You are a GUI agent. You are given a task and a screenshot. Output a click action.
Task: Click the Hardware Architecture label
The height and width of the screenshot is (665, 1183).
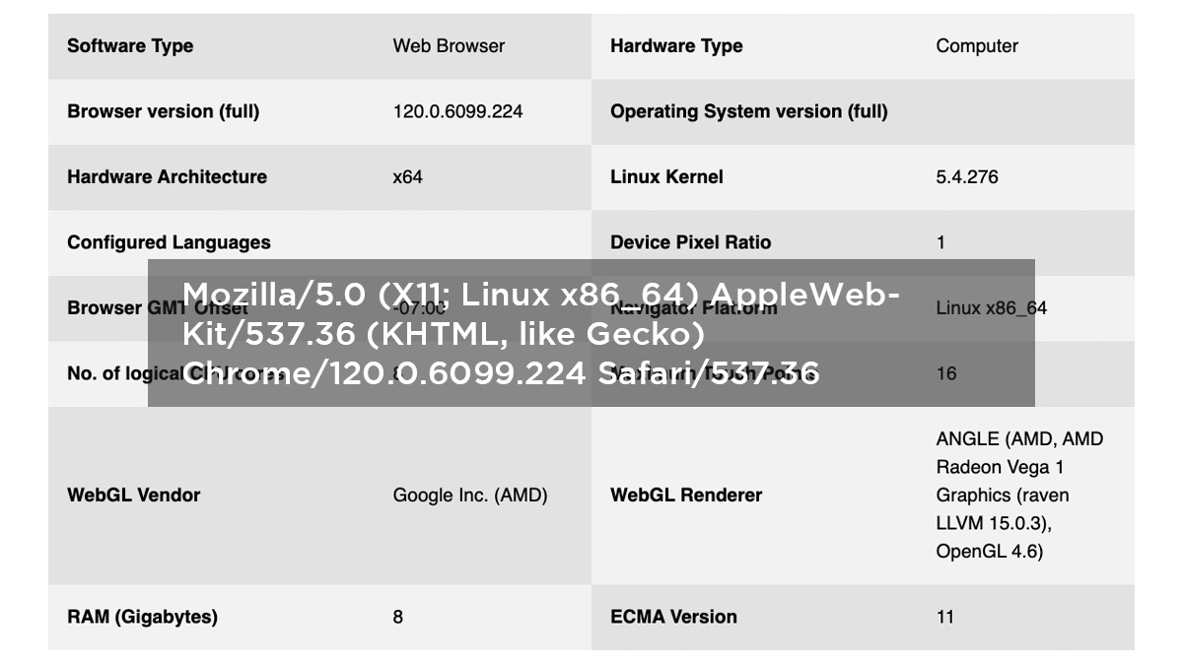coord(167,177)
